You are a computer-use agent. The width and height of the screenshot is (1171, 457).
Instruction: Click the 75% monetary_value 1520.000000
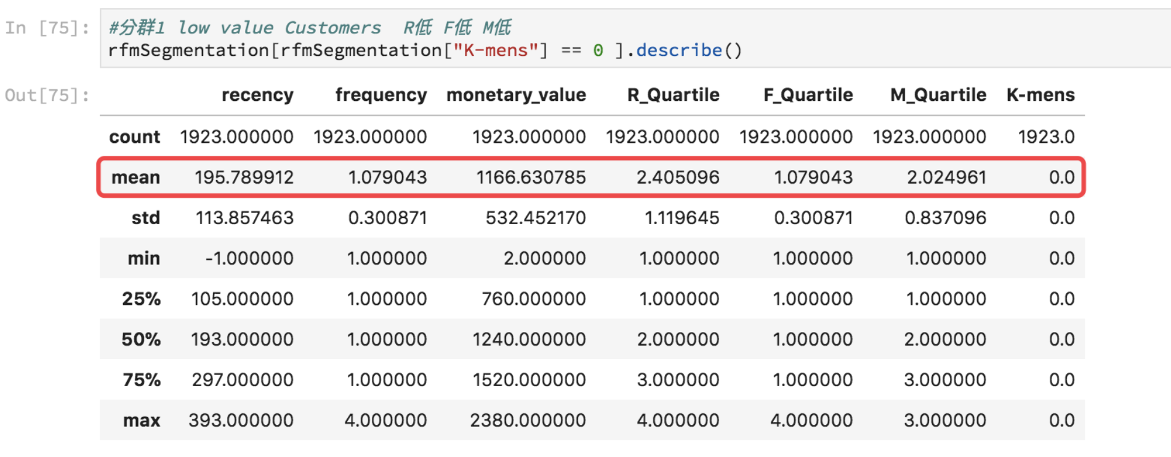tap(529, 380)
